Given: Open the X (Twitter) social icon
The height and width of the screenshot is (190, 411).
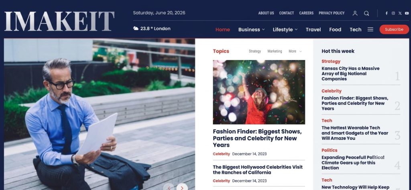Looking at the screenshot, I should (400, 13).
